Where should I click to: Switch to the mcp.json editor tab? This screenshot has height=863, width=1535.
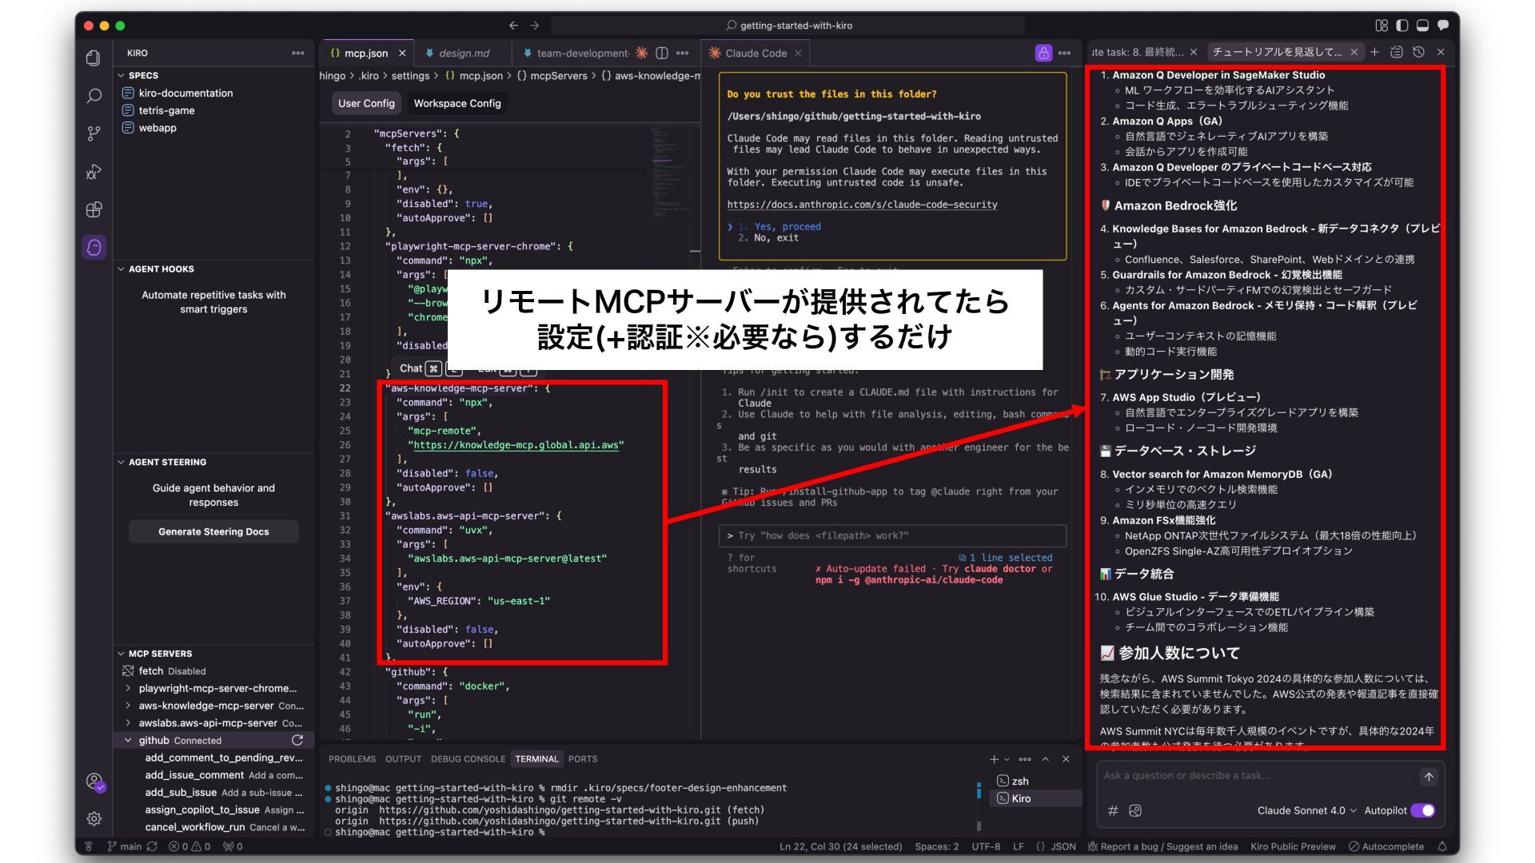pyautogui.click(x=366, y=53)
